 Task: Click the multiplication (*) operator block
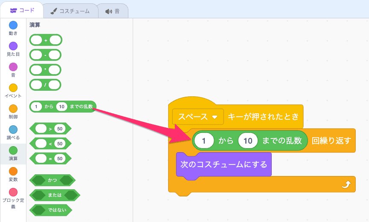click(x=45, y=70)
